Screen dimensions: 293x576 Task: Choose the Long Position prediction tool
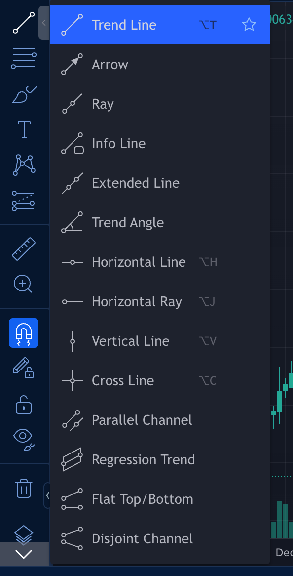[23, 201]
